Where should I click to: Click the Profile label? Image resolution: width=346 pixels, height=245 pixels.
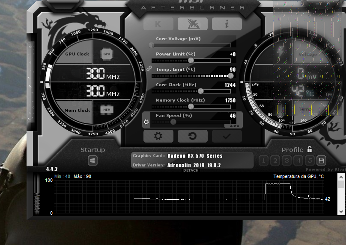click(x=292, y=150)
